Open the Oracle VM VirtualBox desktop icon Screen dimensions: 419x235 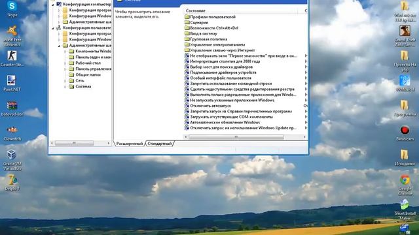12,159
